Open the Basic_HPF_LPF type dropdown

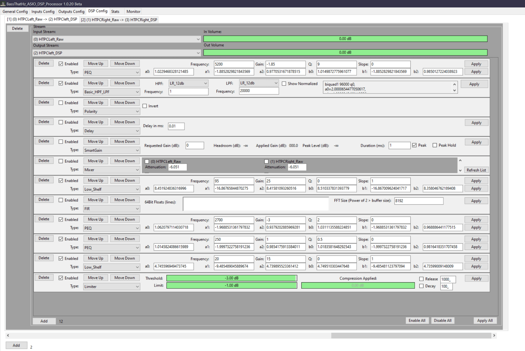point(112,92)
